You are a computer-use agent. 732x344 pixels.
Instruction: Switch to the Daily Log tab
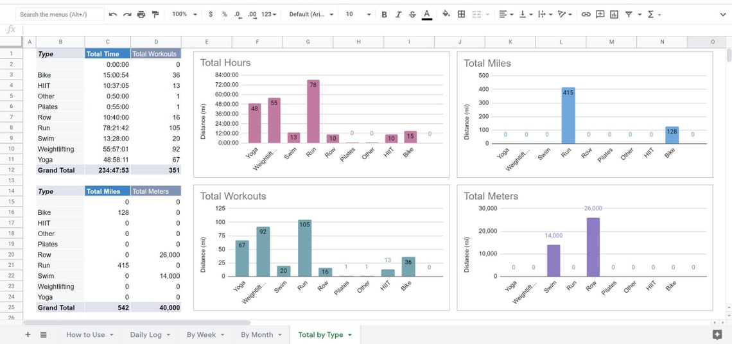click(x=145, y=334)
